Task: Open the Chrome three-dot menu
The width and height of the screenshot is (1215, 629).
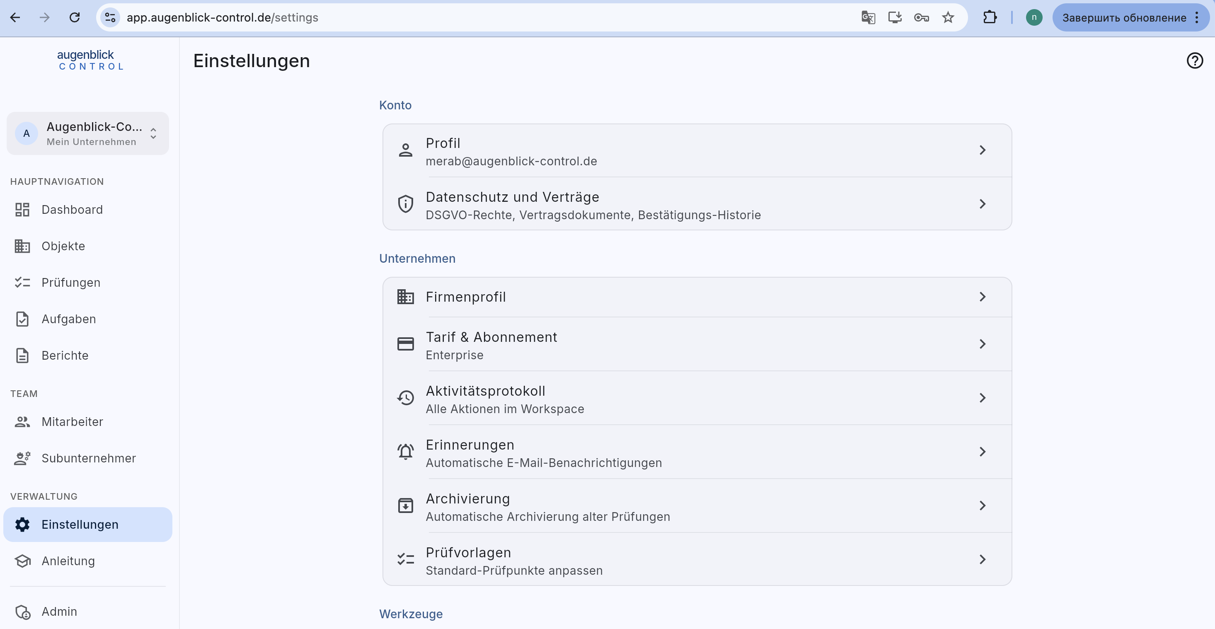Action: [x=1197, y=17]
